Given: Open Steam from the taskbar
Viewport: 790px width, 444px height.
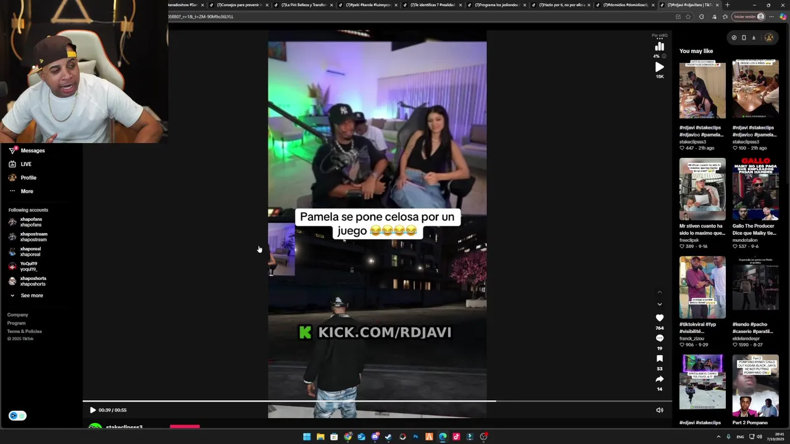Looking at the screenshot, I should coord(388,437).
